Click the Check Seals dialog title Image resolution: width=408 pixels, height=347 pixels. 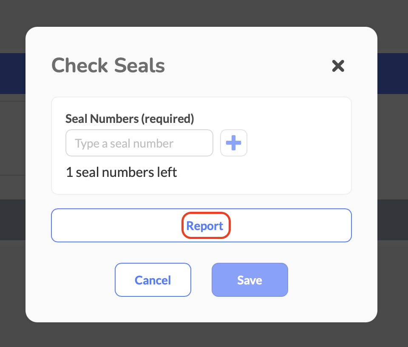(108, 66)
